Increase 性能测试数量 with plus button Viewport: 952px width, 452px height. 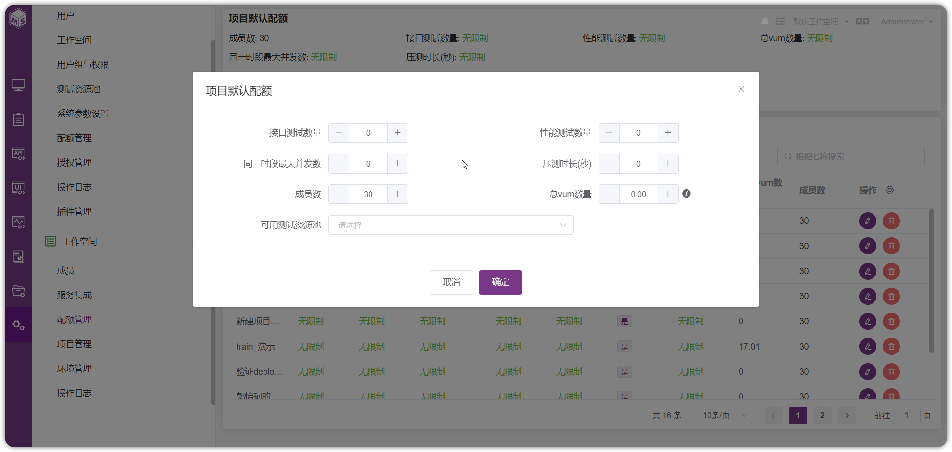point(668,133)
